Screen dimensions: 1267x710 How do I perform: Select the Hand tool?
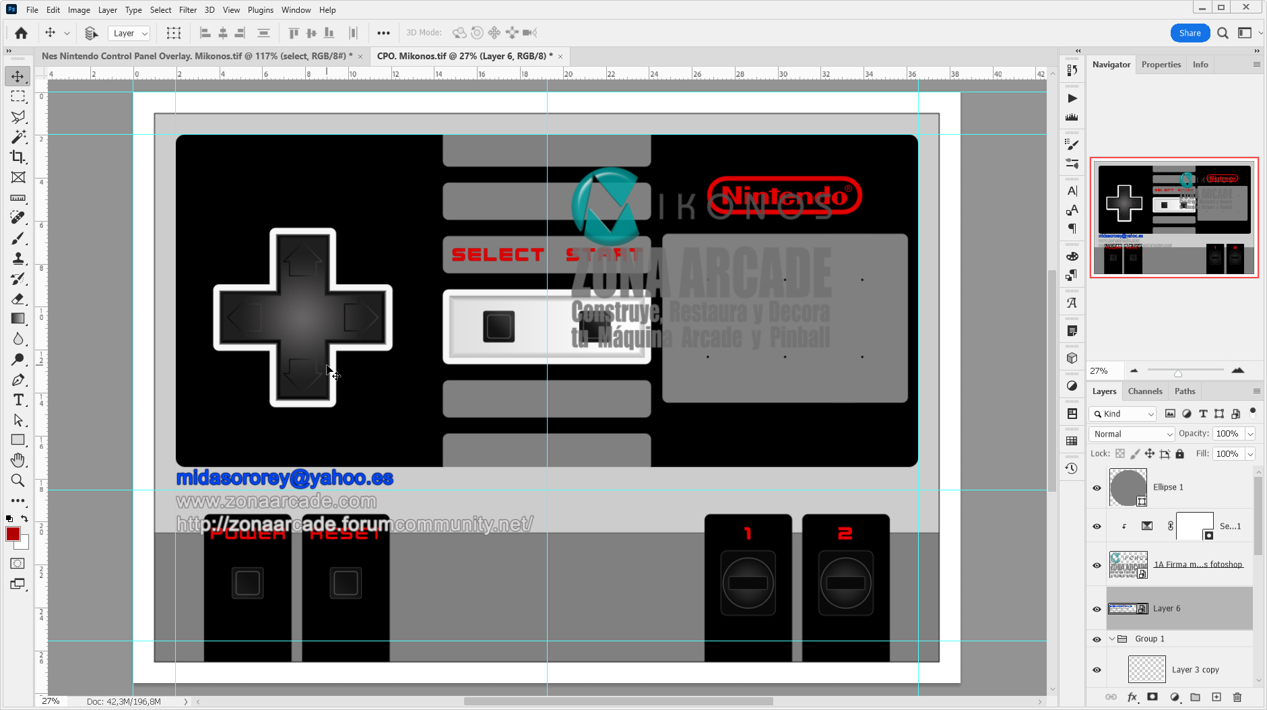[18, 460]
